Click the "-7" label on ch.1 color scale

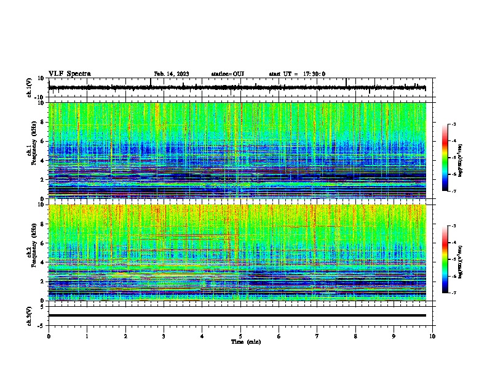[x=453, y=191]
